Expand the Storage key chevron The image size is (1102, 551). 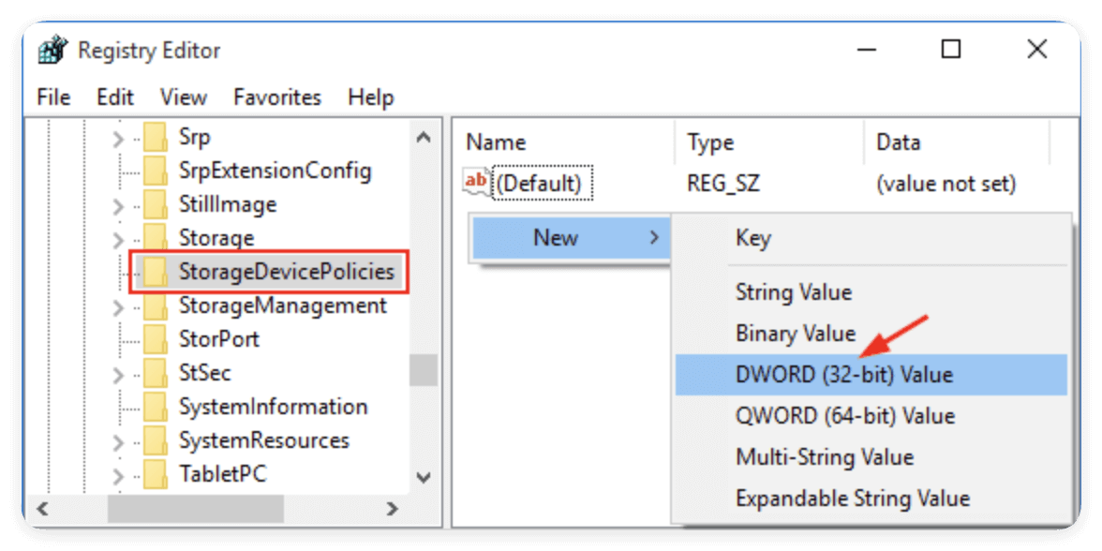(x=117, y=239)
